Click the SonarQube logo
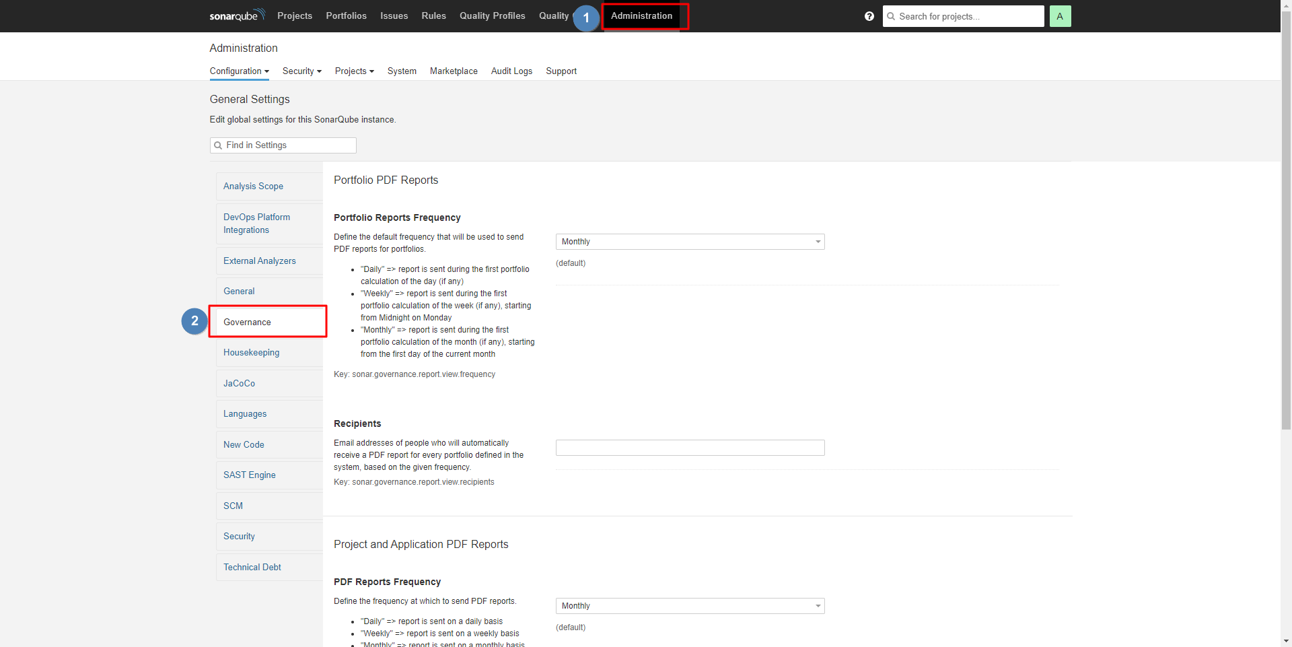 [x=237, y=15]
